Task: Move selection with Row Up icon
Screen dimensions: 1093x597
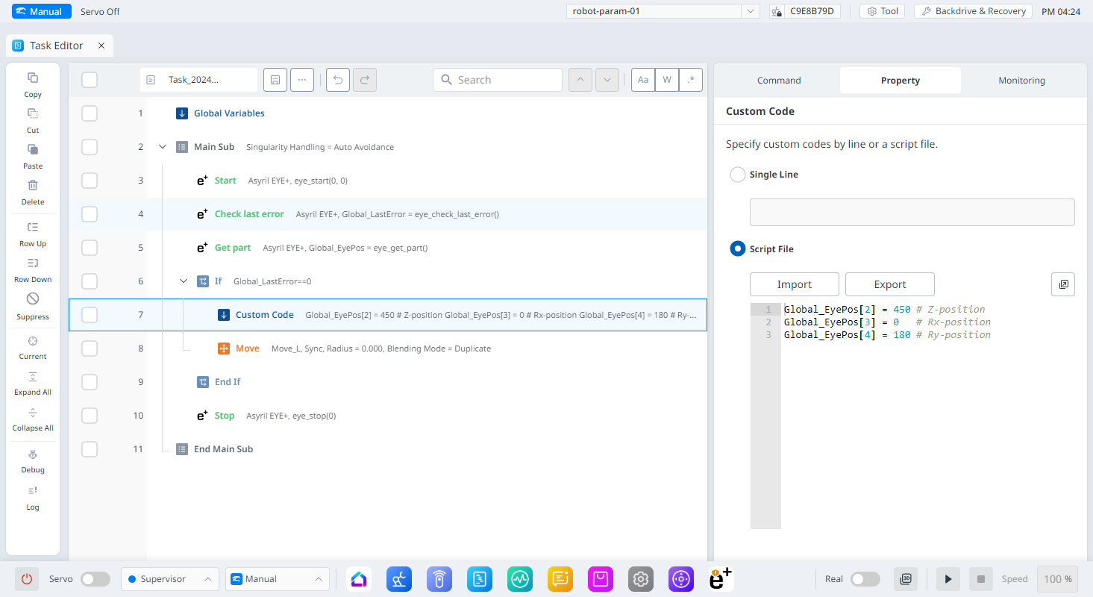Action: point(33,227)
